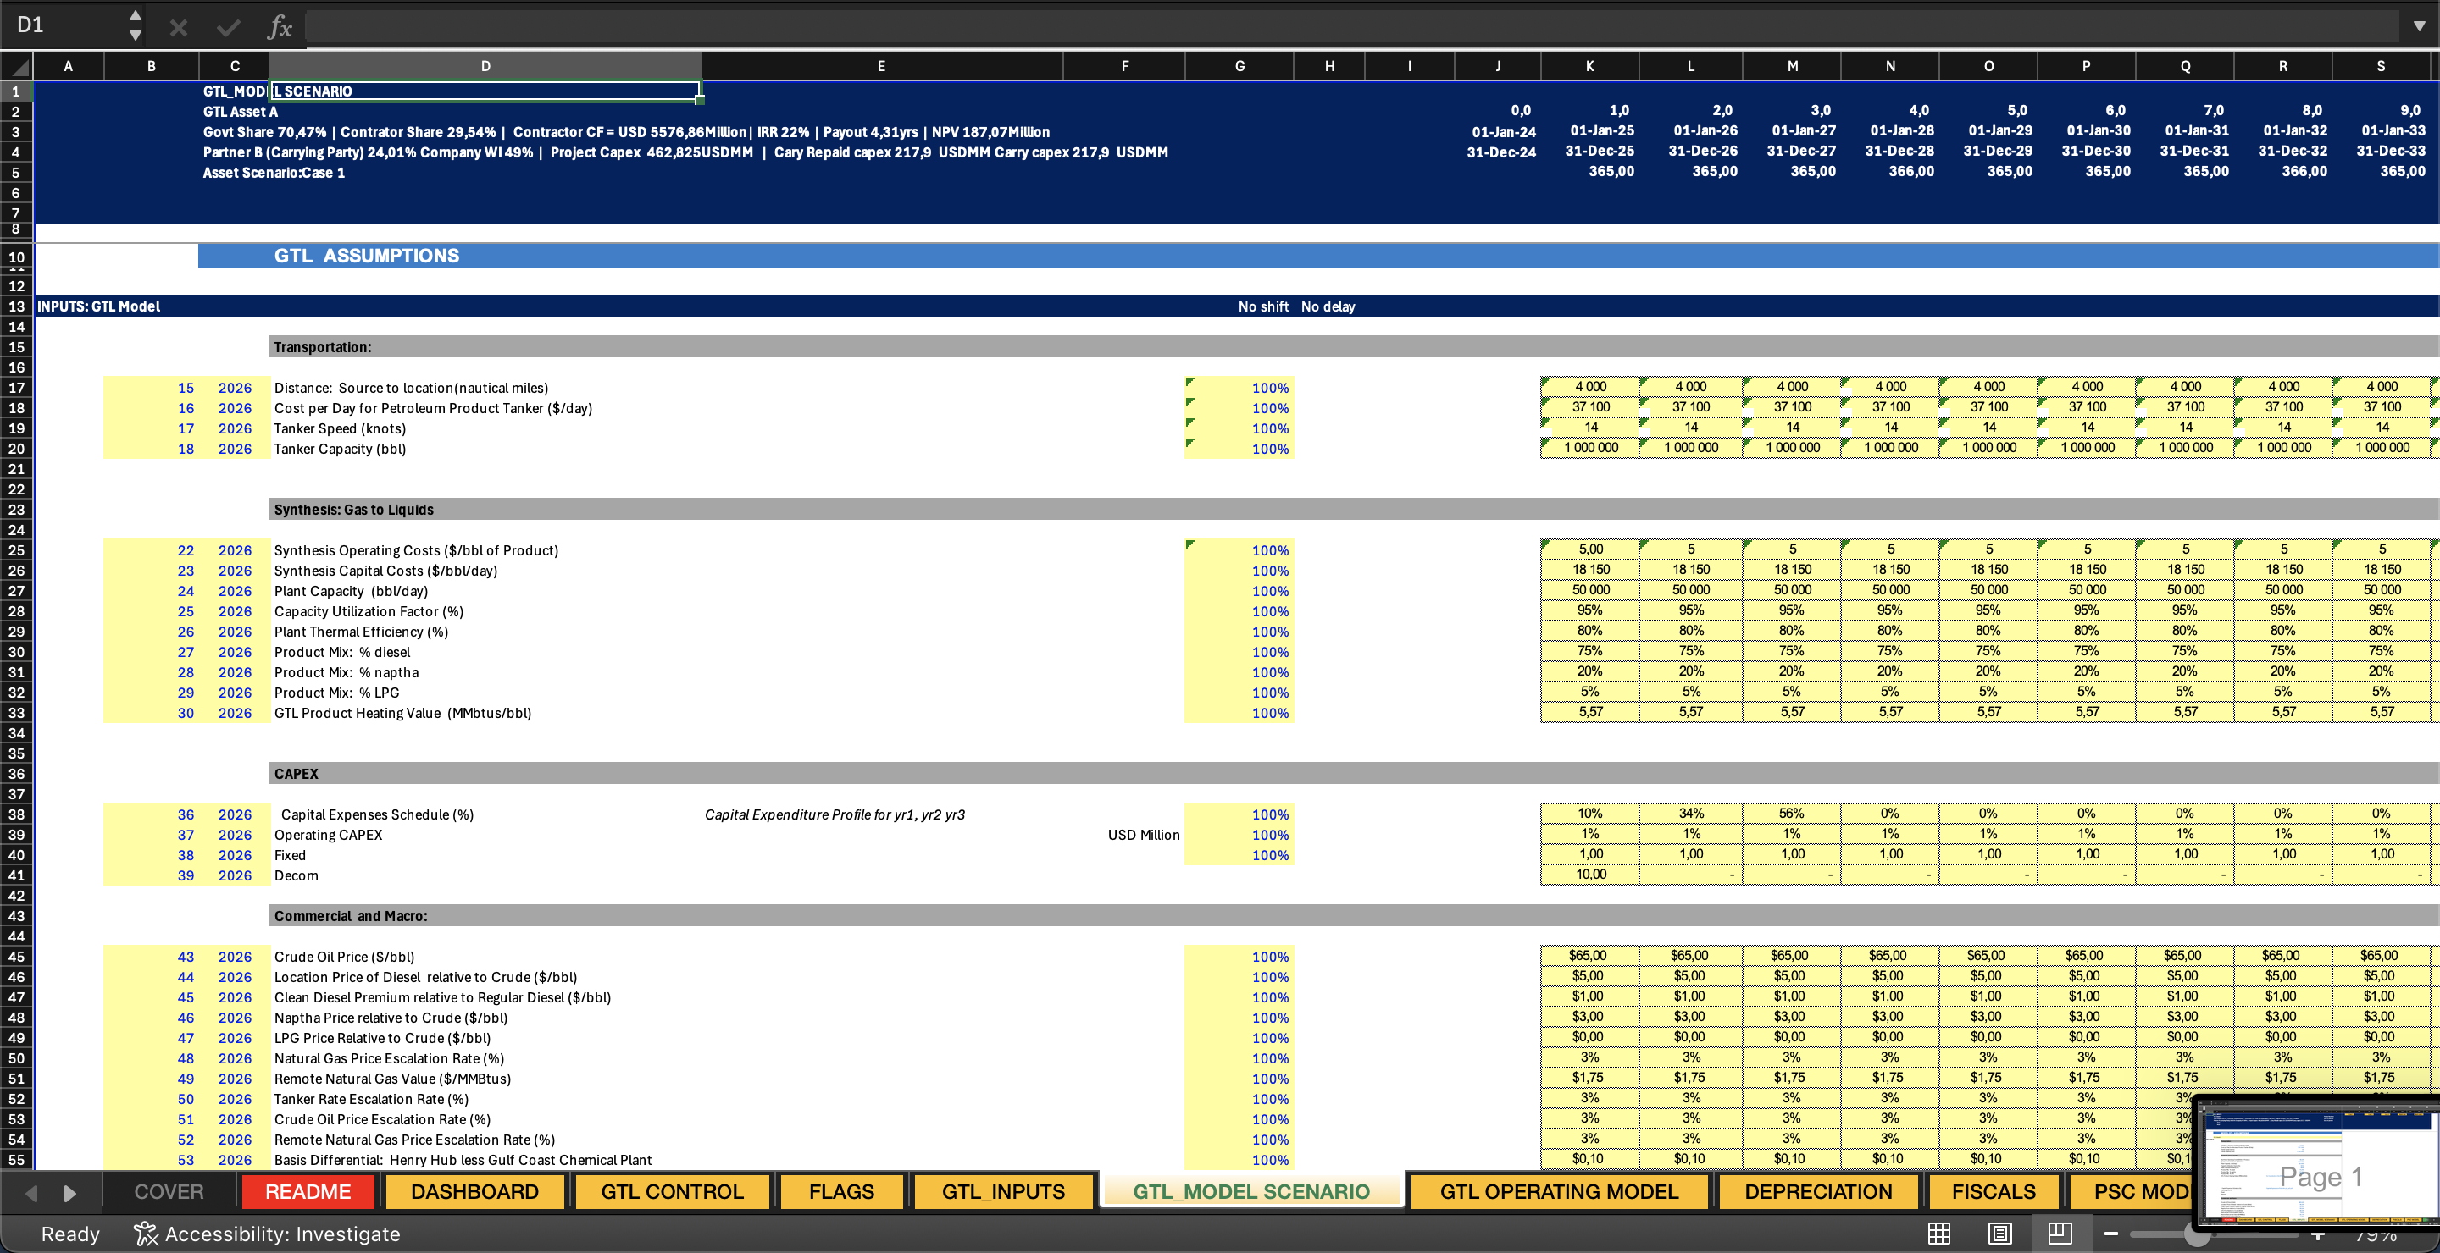Click the zoom out minus button

2111,1234
